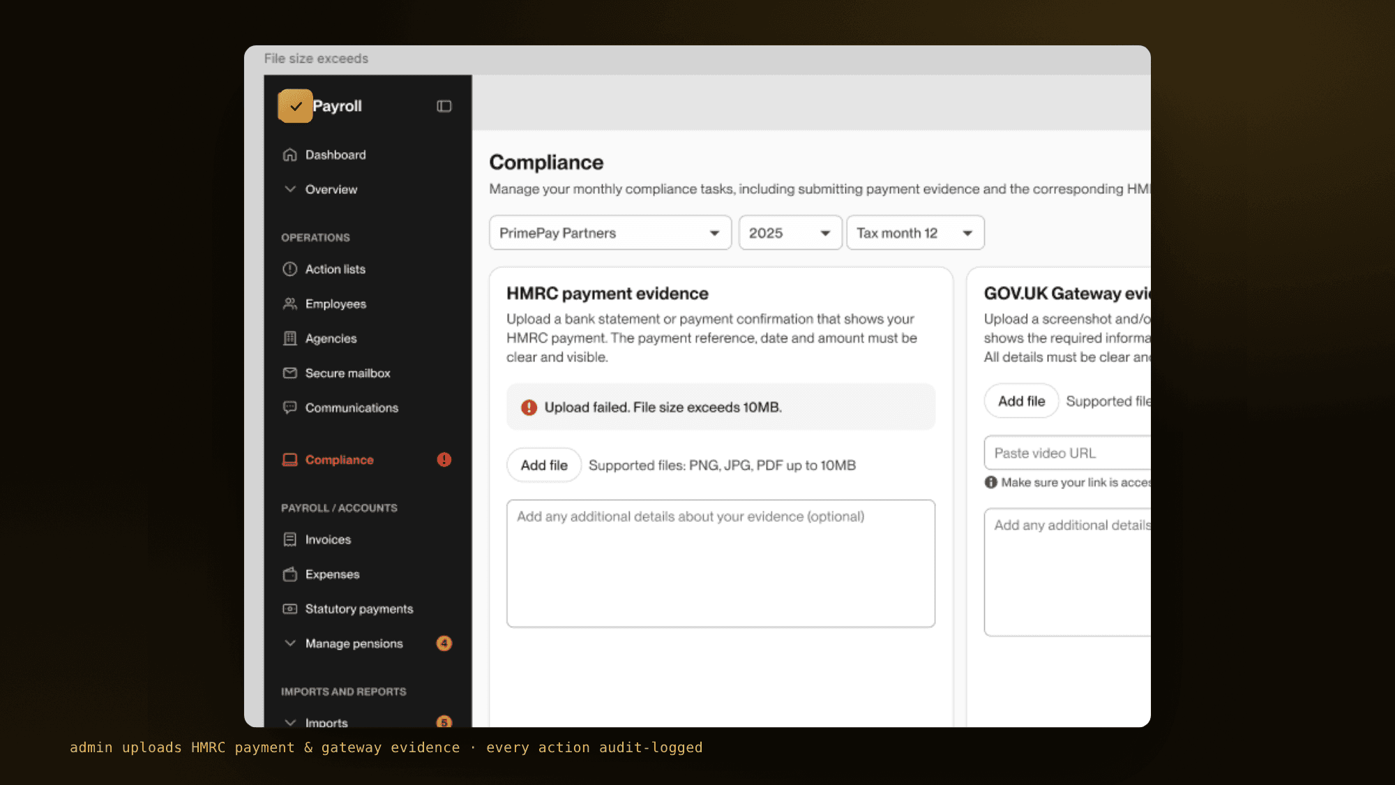Screen dimensions: 1395x785
Task: Click the Compliance laptop icon
Action: [290, 460]
